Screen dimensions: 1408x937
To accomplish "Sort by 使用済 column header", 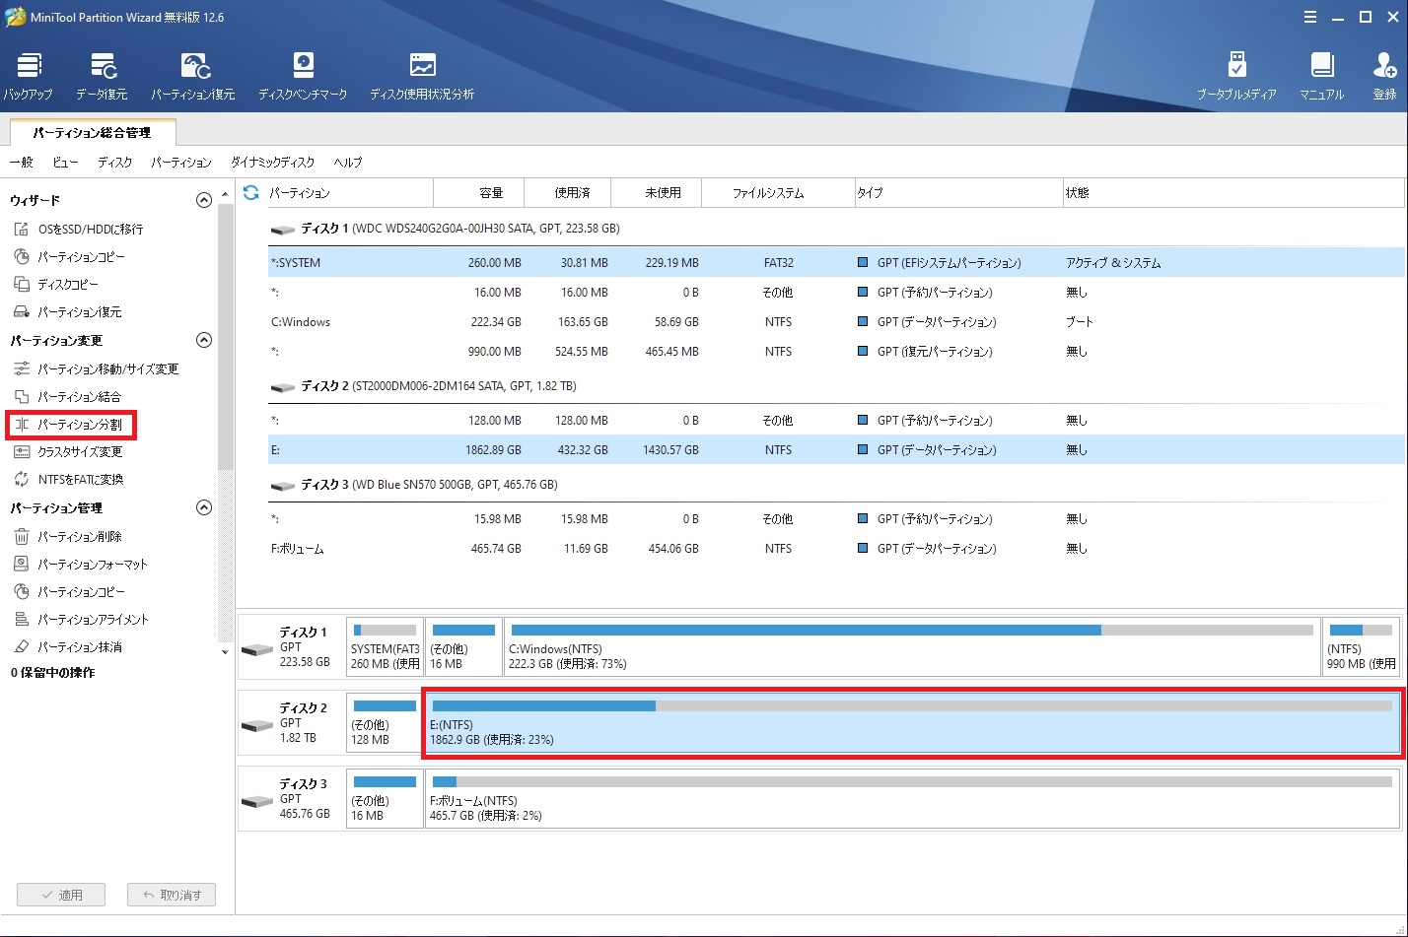I will click(x=567, y=193).
